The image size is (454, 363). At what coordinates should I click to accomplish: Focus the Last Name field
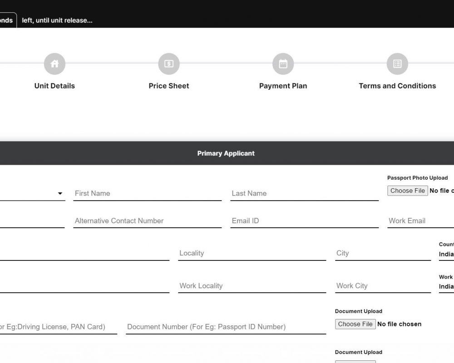[x=304, y=193]
